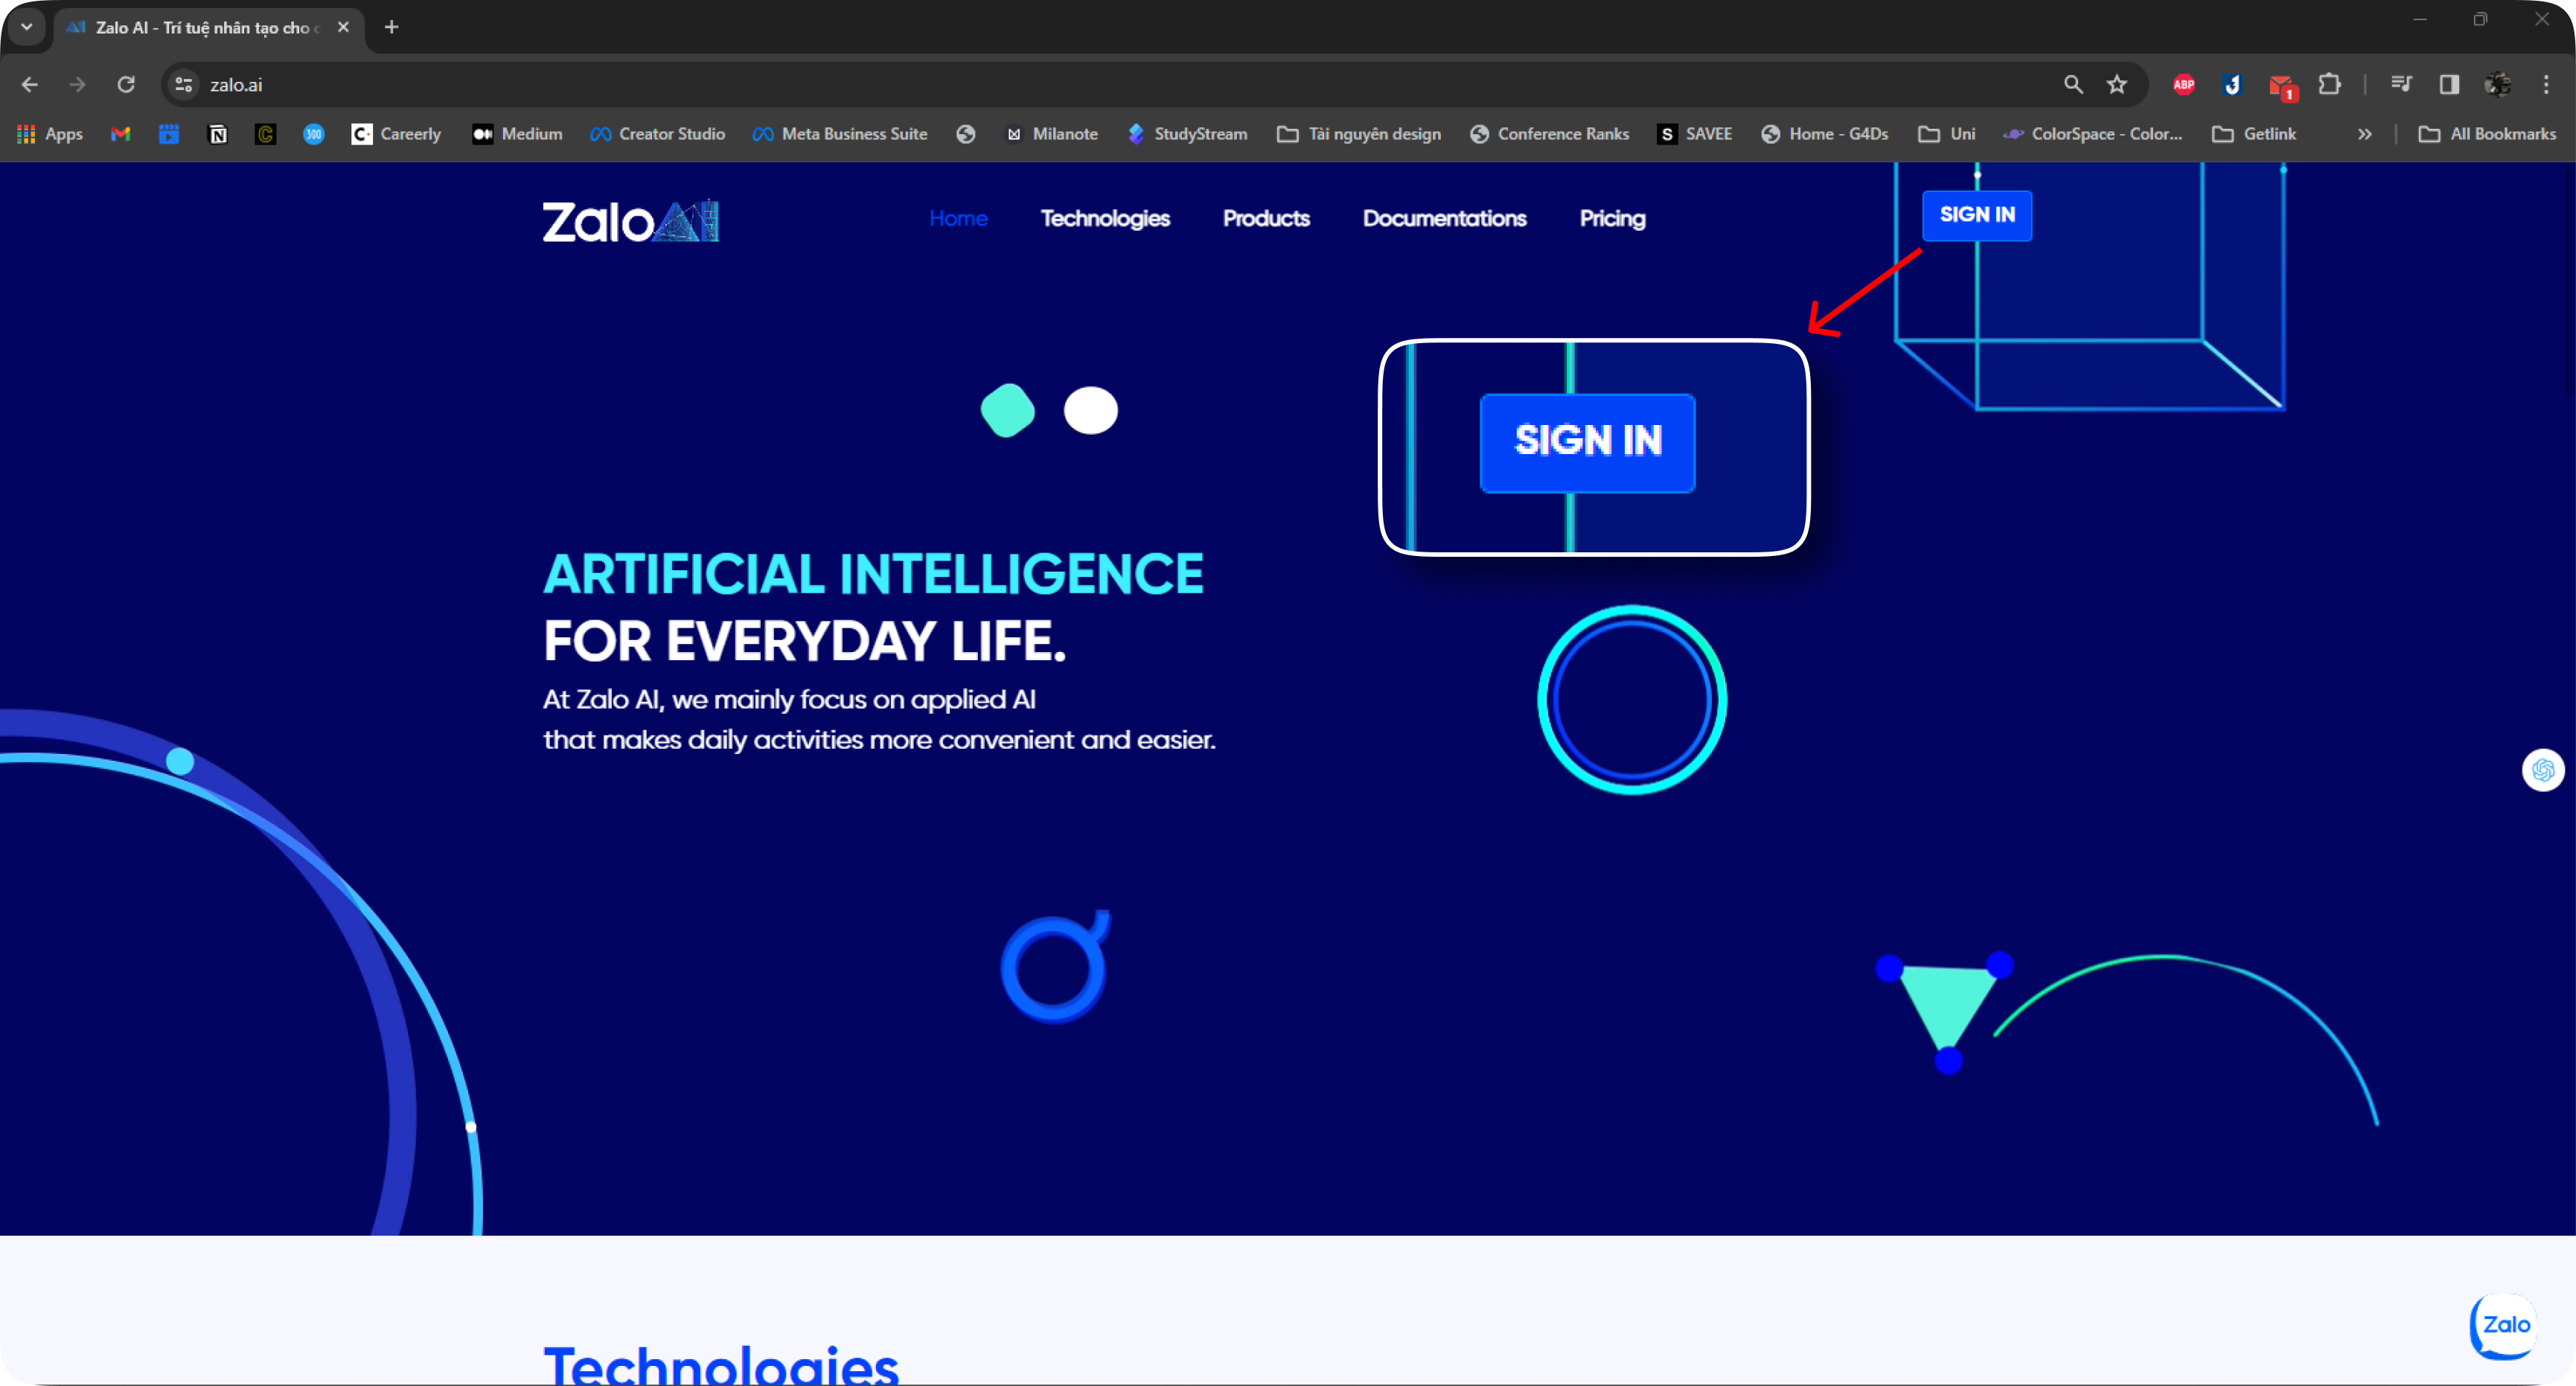Click the Zalo AI logo icon
The image size is (2576, 1386).
630,219
